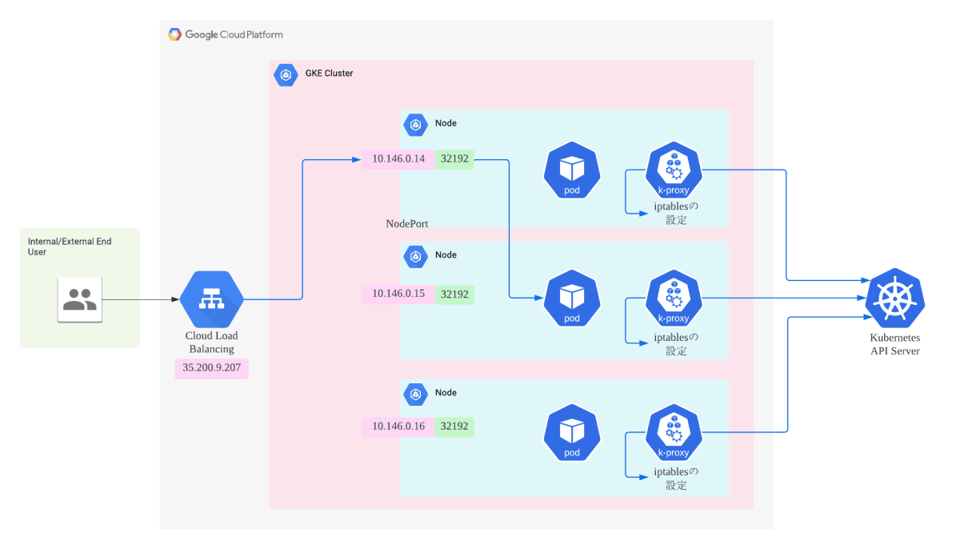Screen dimensions: 960x549
Task: Click the k-proxy icon in the 10.146.0.16 node
Action: click(674, 433)
